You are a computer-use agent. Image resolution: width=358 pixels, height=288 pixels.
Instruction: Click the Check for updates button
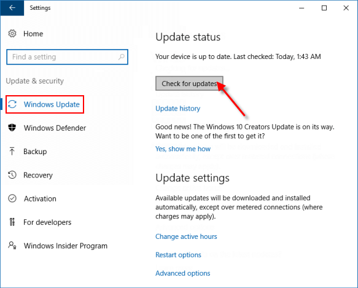coord(189,84)
